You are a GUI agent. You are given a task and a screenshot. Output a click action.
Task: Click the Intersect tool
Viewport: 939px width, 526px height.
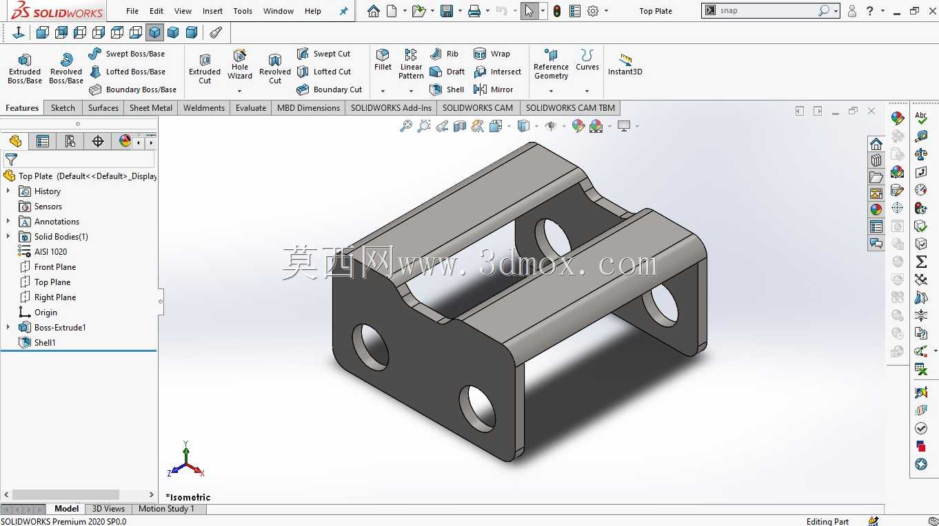(x=497, y=72)
